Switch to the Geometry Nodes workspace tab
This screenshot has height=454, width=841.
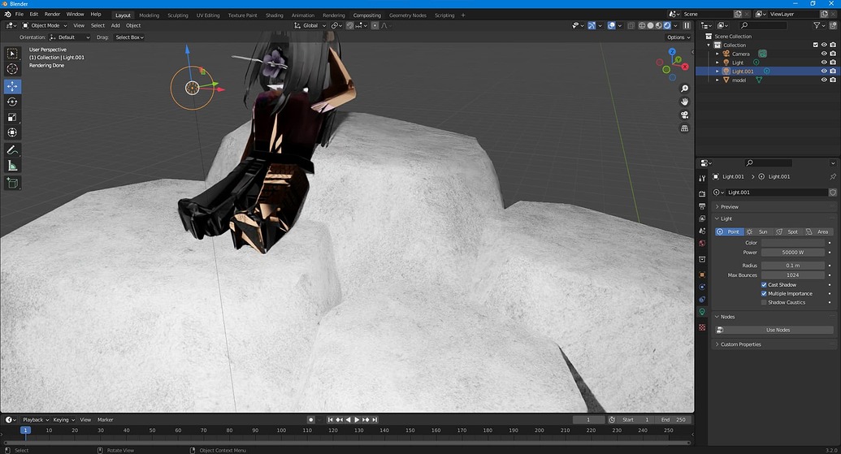click(408, 15)
